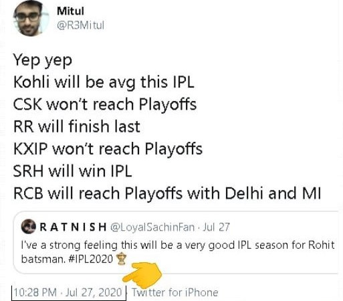Click the 'SRH will win IPL' line
This screenshot has width=343, height=301.
click(72, 171)
